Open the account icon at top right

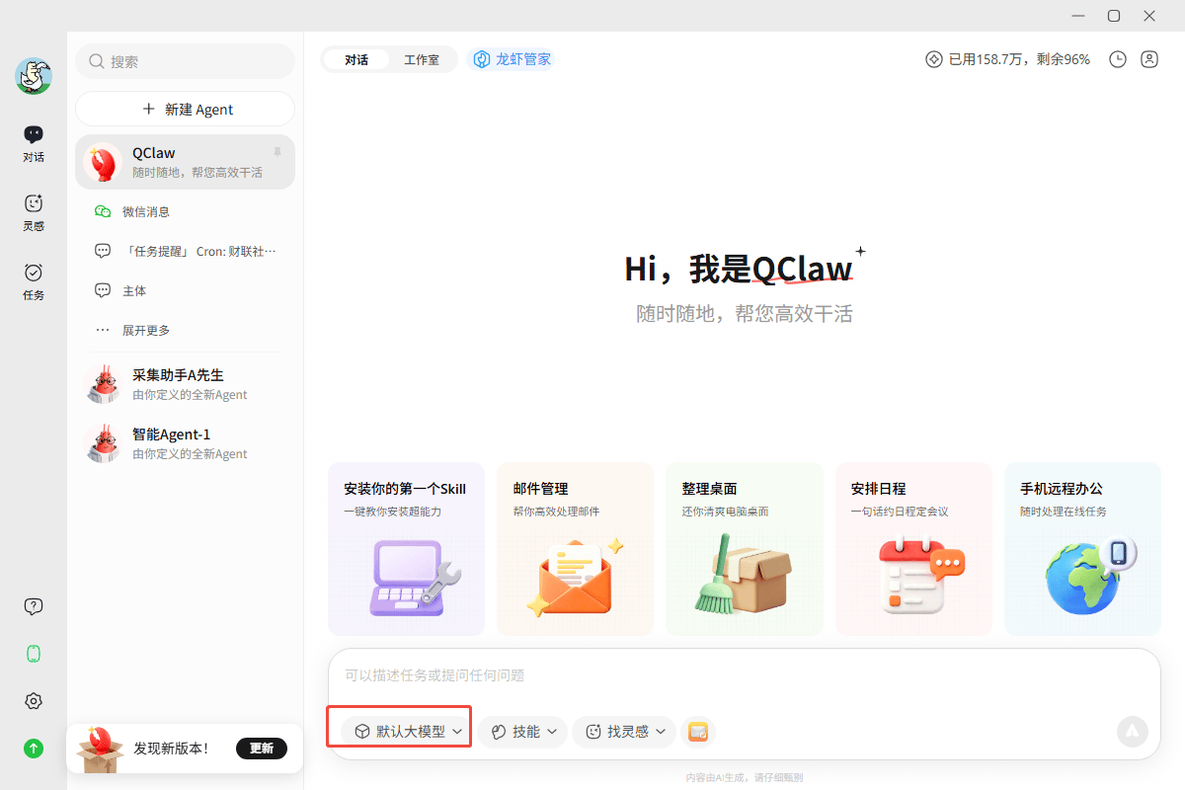pos(1149,59)
